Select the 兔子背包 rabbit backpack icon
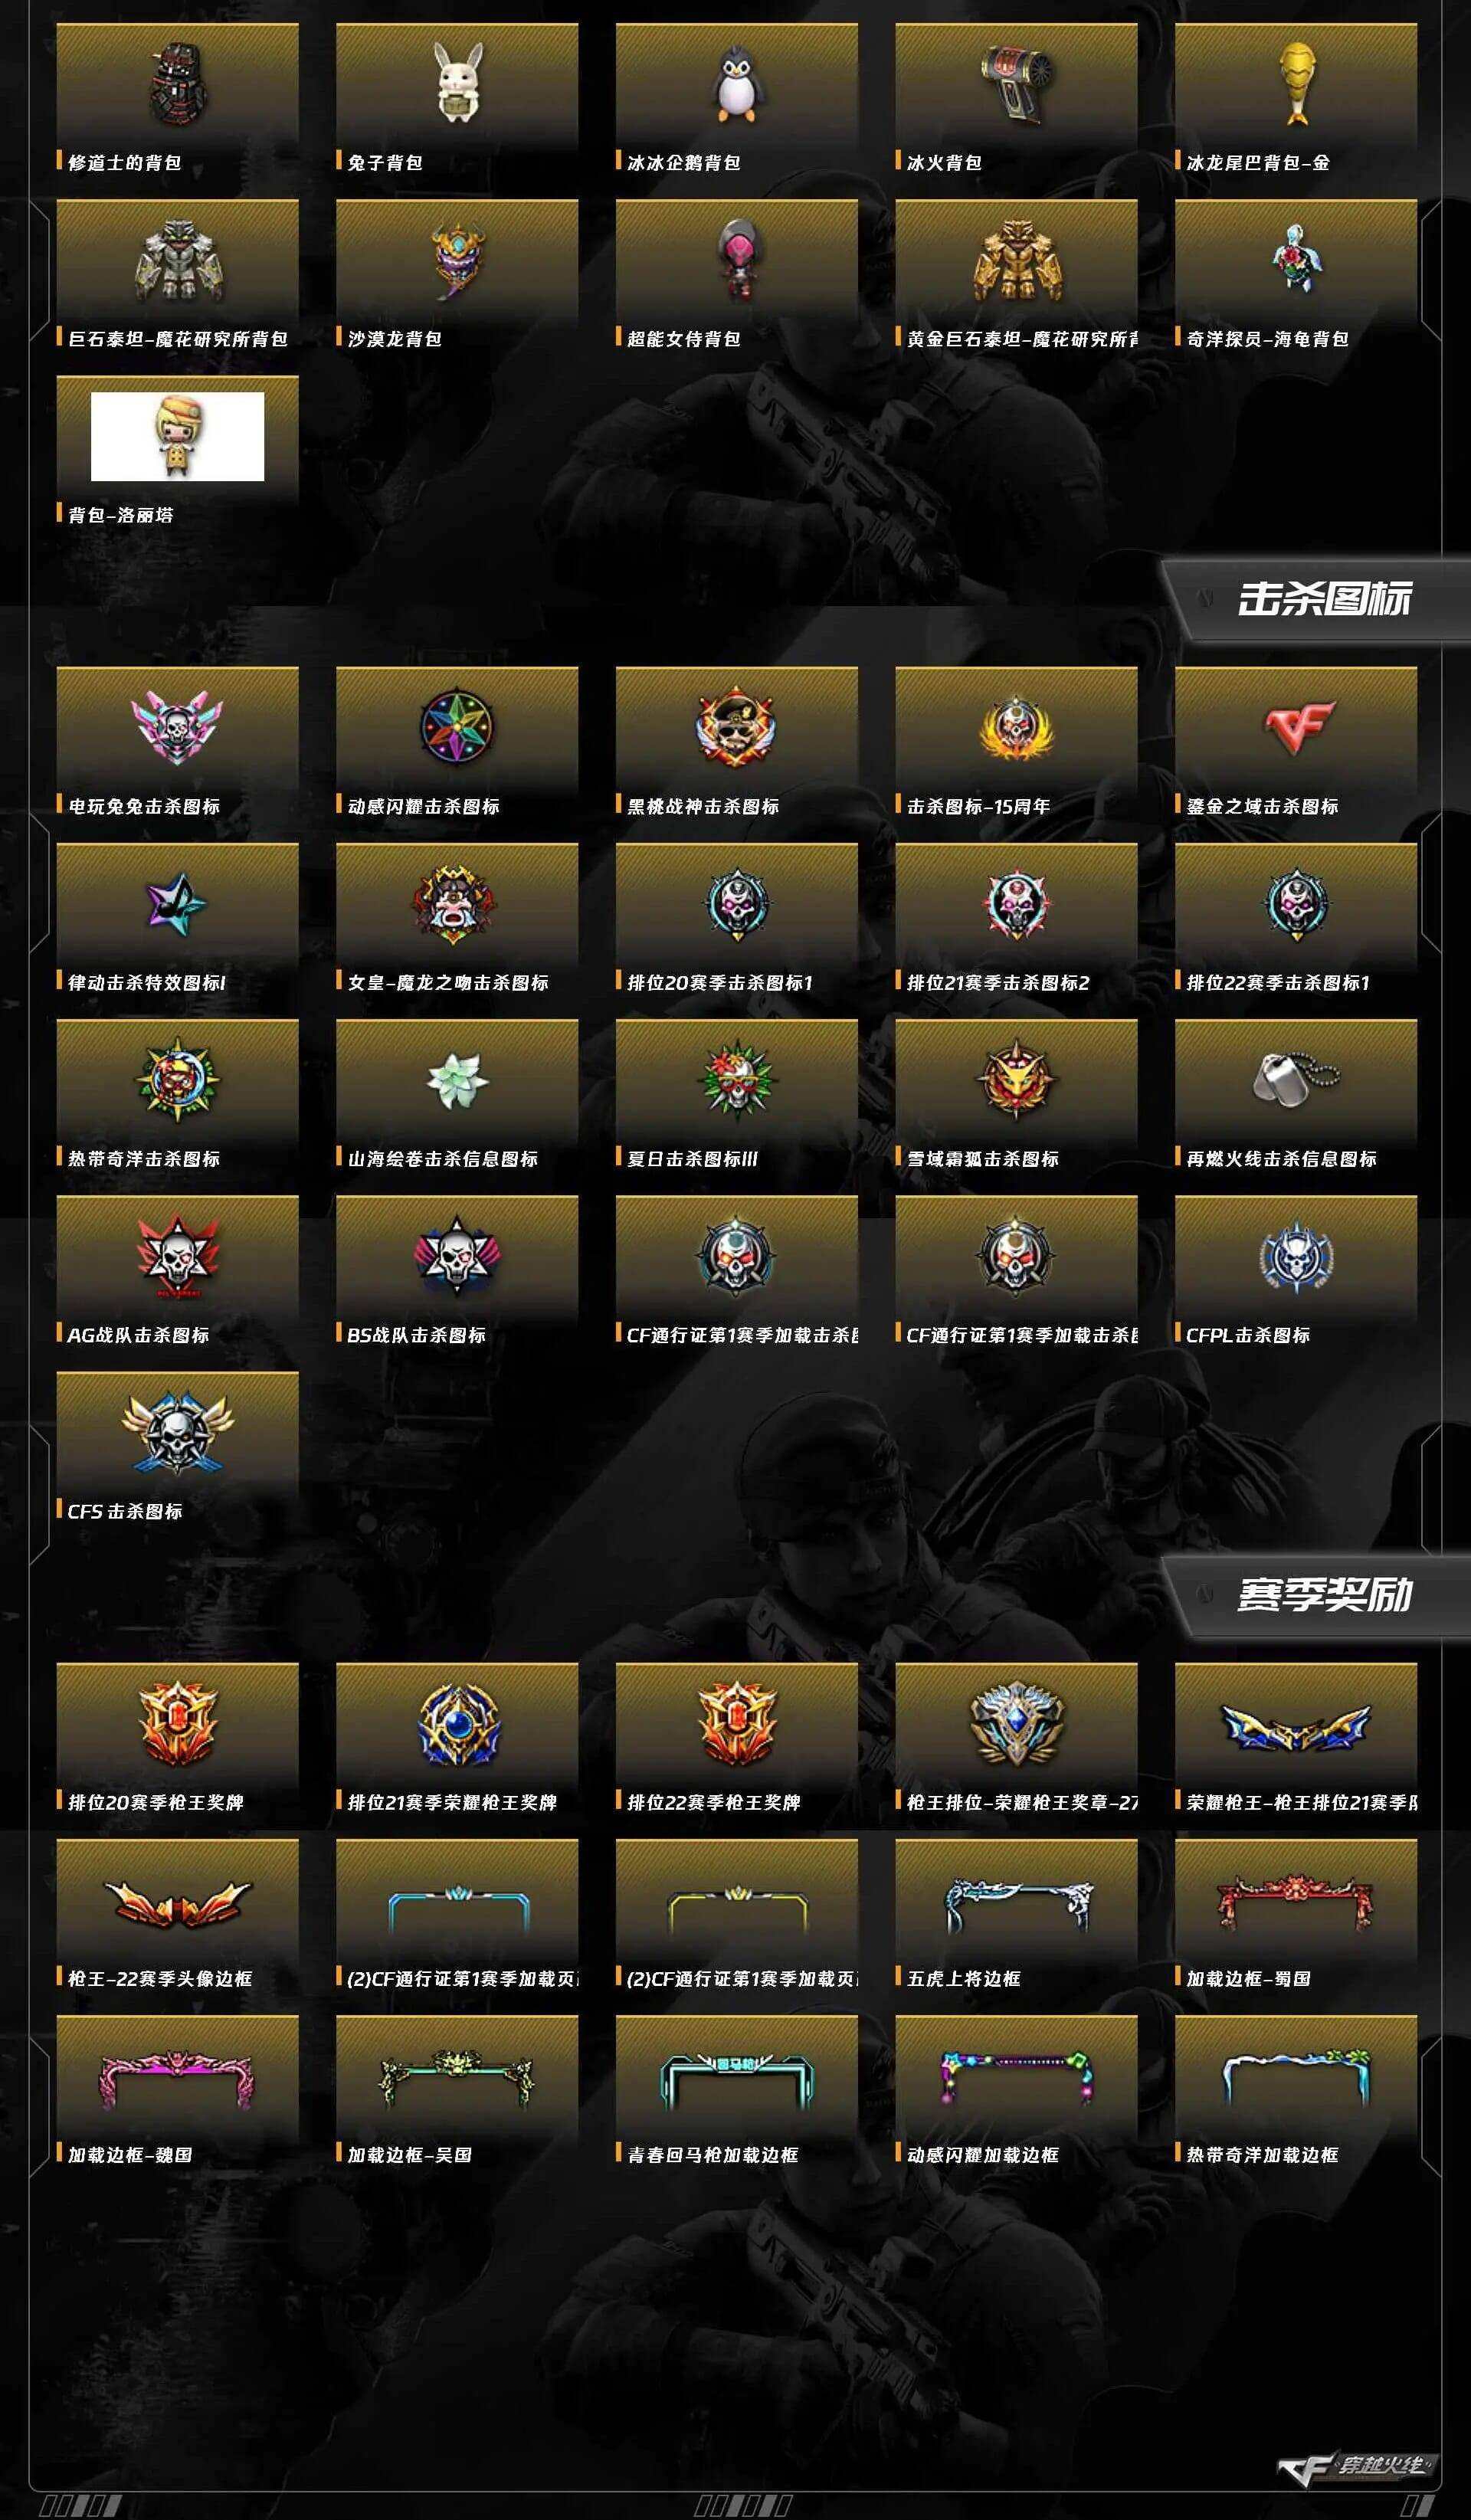This screenshot has width=1471, height=2520. pos(458,83)
